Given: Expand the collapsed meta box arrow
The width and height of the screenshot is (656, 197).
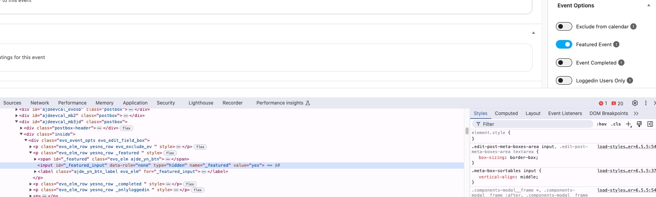Looking at the screenshot, I should coord(533,33).
